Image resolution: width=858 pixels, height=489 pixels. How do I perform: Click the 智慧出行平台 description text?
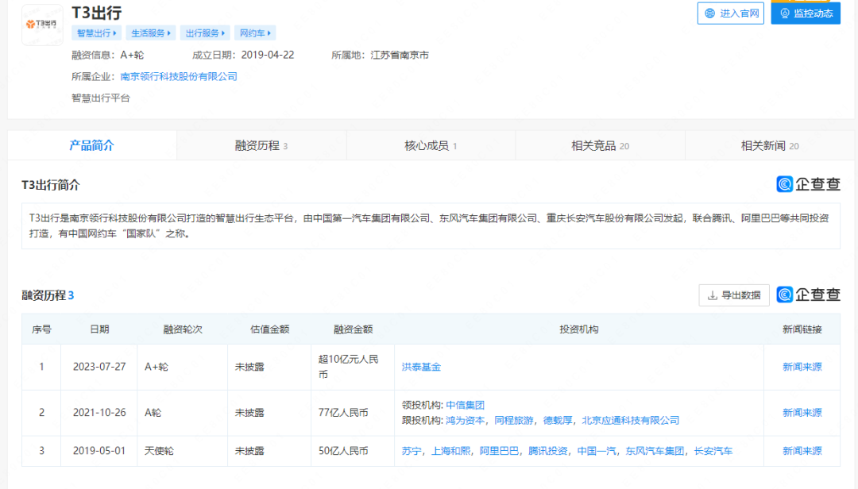[101, 98]
